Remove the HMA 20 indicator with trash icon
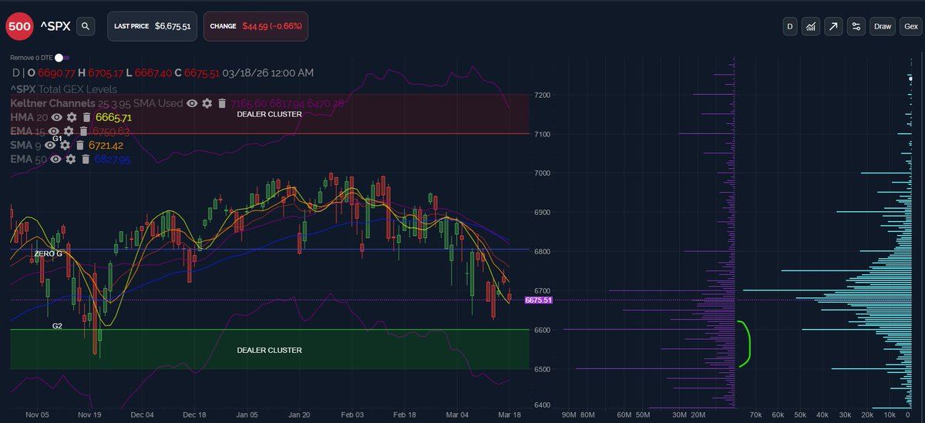Image resolution: width=925 pixels, height=423 pixels. pos(86,117)
